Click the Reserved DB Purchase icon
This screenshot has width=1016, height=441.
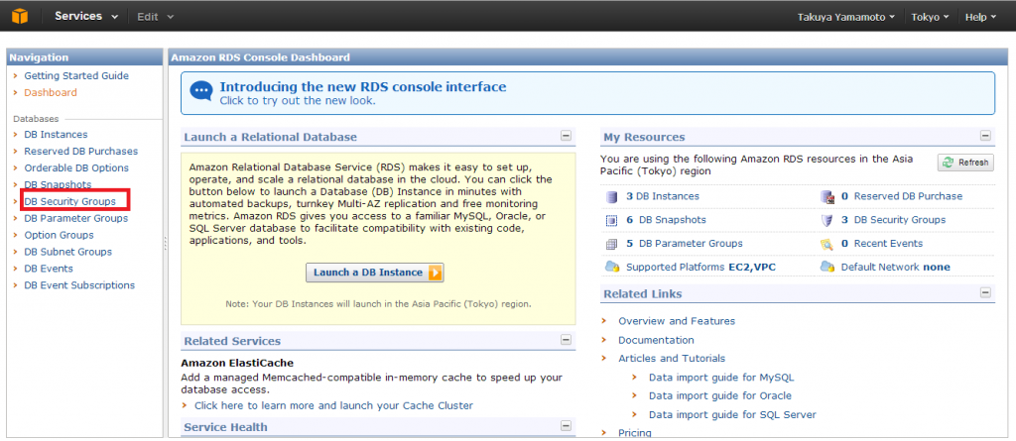tap(826, 196)
